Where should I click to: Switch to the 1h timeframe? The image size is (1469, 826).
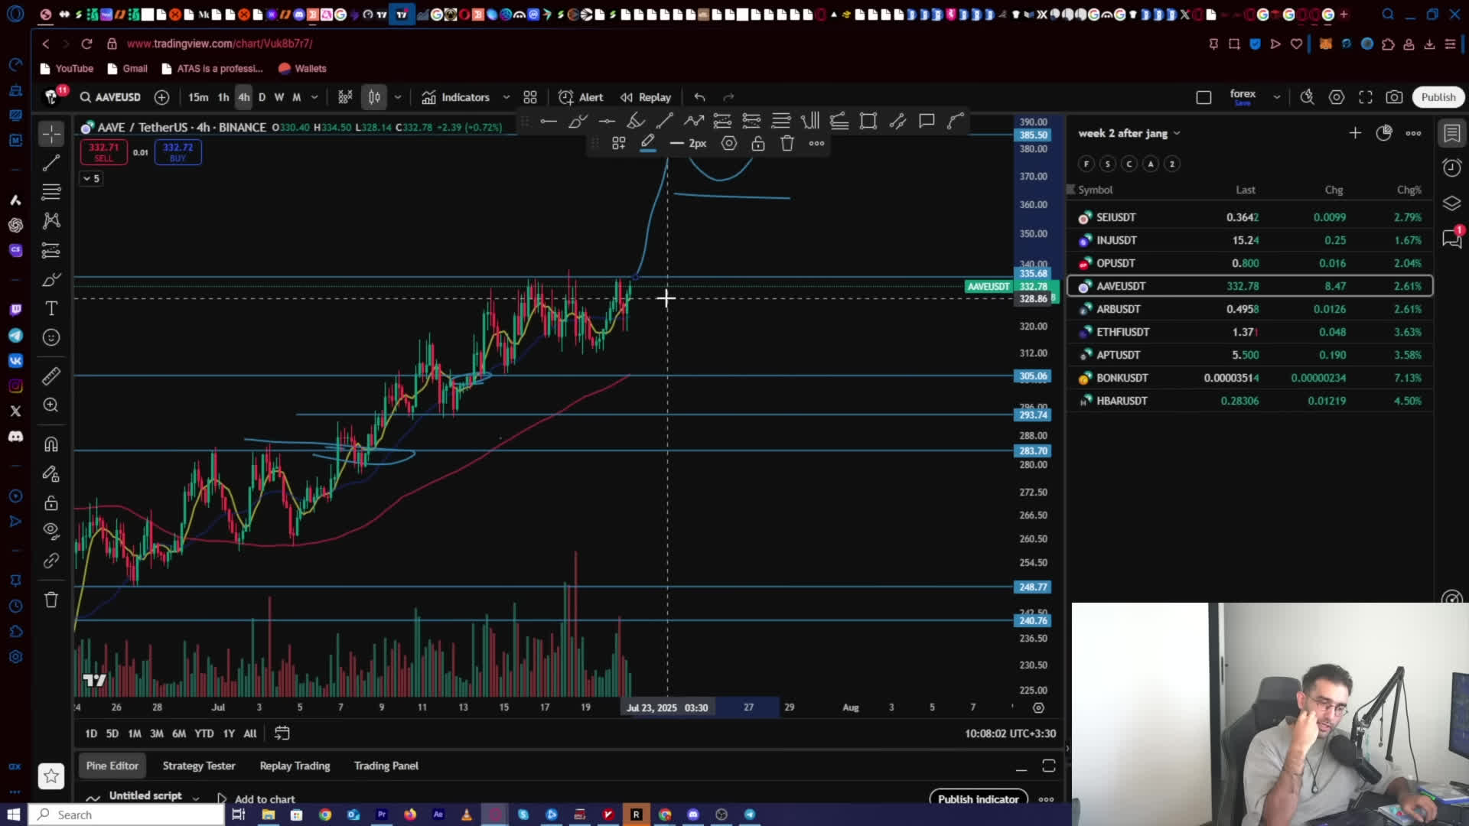(x=223, y=97)
